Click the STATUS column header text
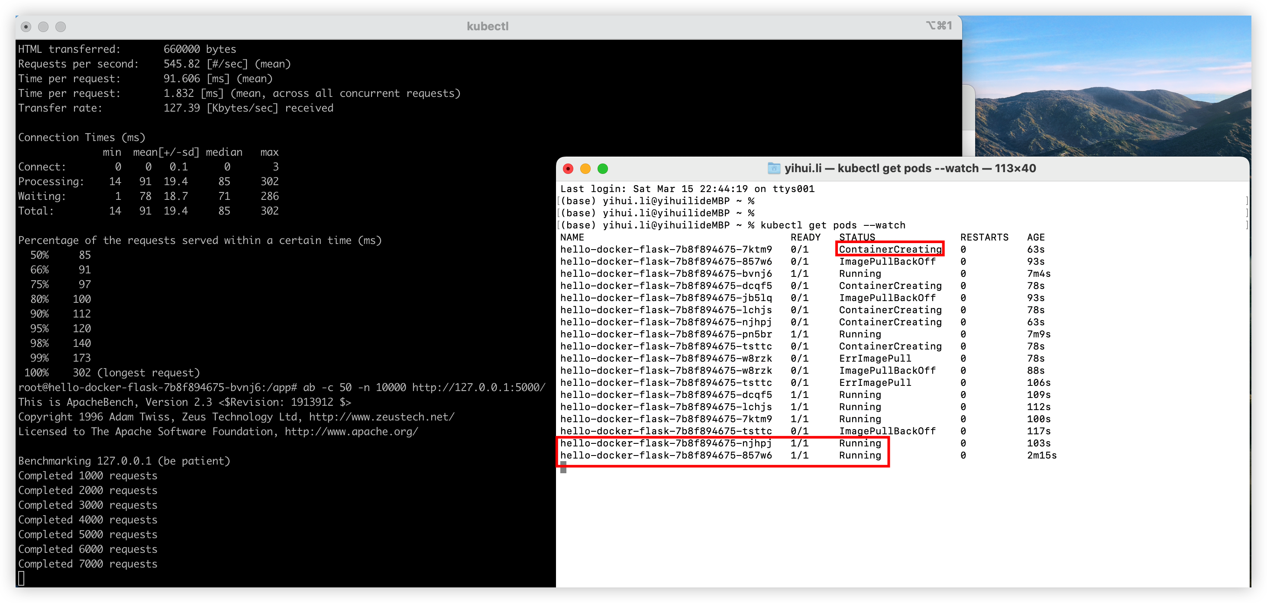This screenshot has height=603, width=1267. click(857, 237)
